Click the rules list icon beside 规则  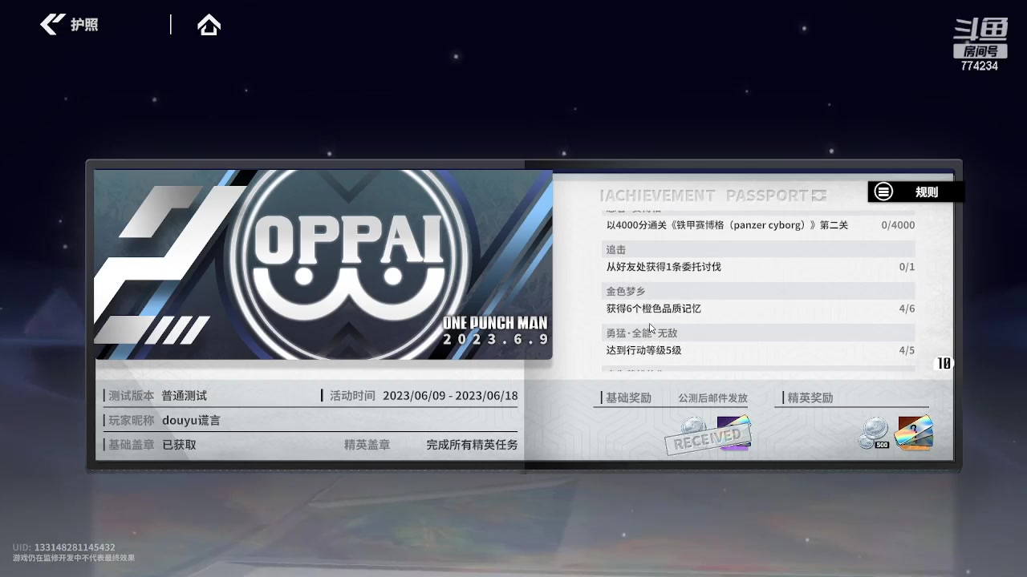(x=883, y=192)
